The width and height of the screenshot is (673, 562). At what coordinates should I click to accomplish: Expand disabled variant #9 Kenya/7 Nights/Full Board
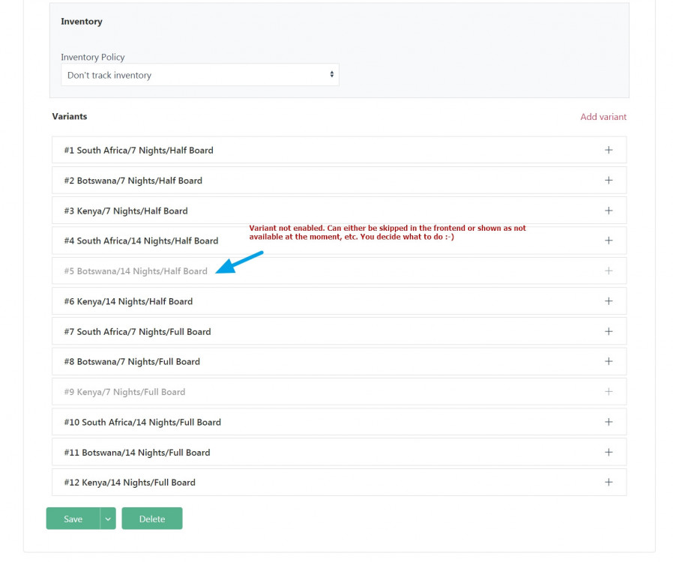339,392
